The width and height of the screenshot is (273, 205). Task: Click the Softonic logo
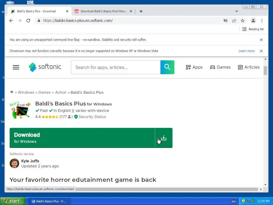[45, 67]
